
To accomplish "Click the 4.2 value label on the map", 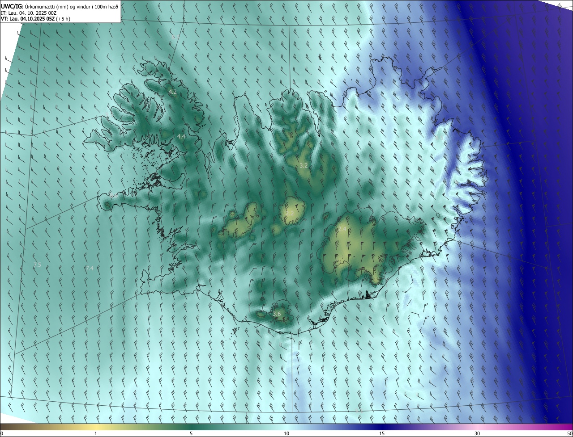I will [173, 92].
